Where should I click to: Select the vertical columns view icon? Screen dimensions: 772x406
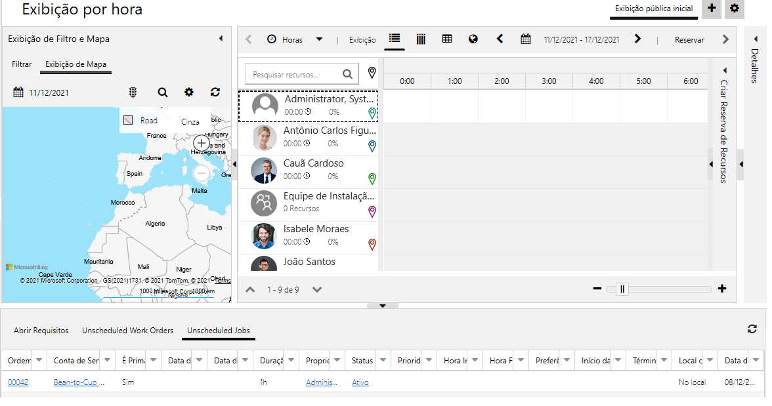pos(421,39)
